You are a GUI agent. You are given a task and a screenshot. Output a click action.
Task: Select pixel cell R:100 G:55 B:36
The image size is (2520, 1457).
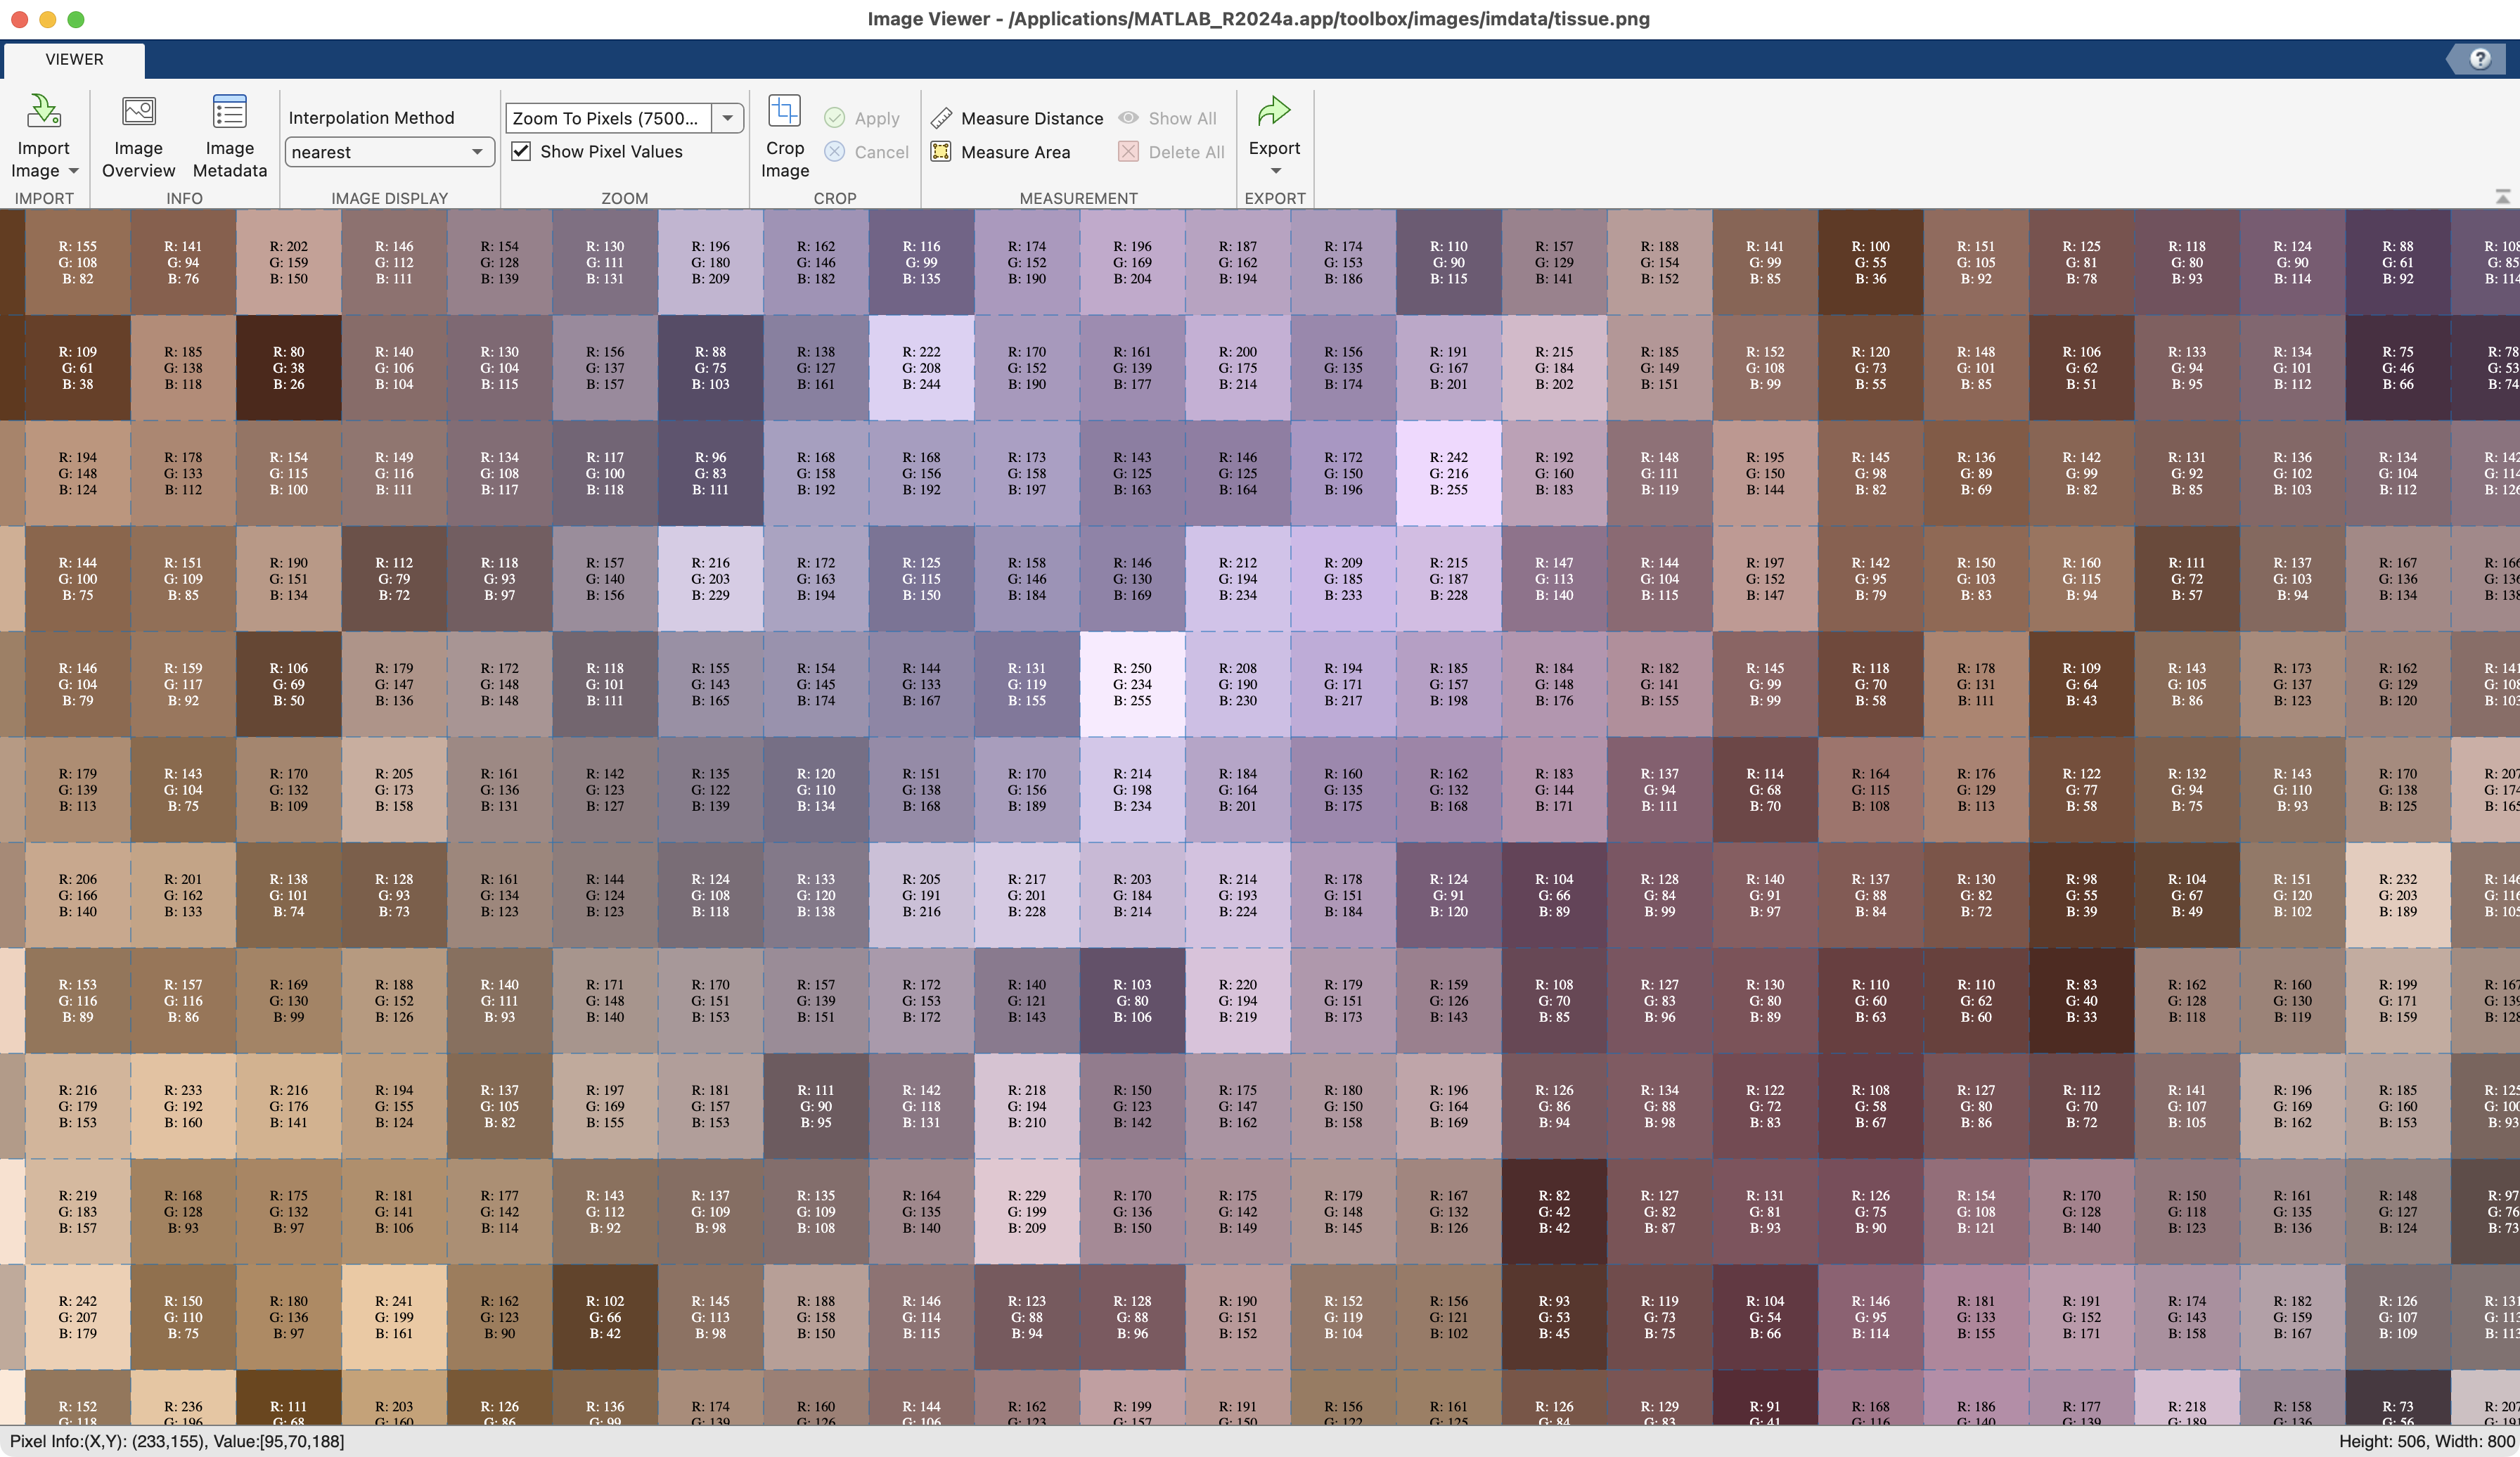click(1871, 262)
